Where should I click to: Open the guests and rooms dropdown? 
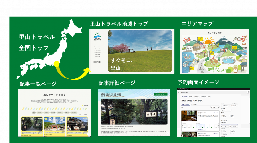(226, 110)
